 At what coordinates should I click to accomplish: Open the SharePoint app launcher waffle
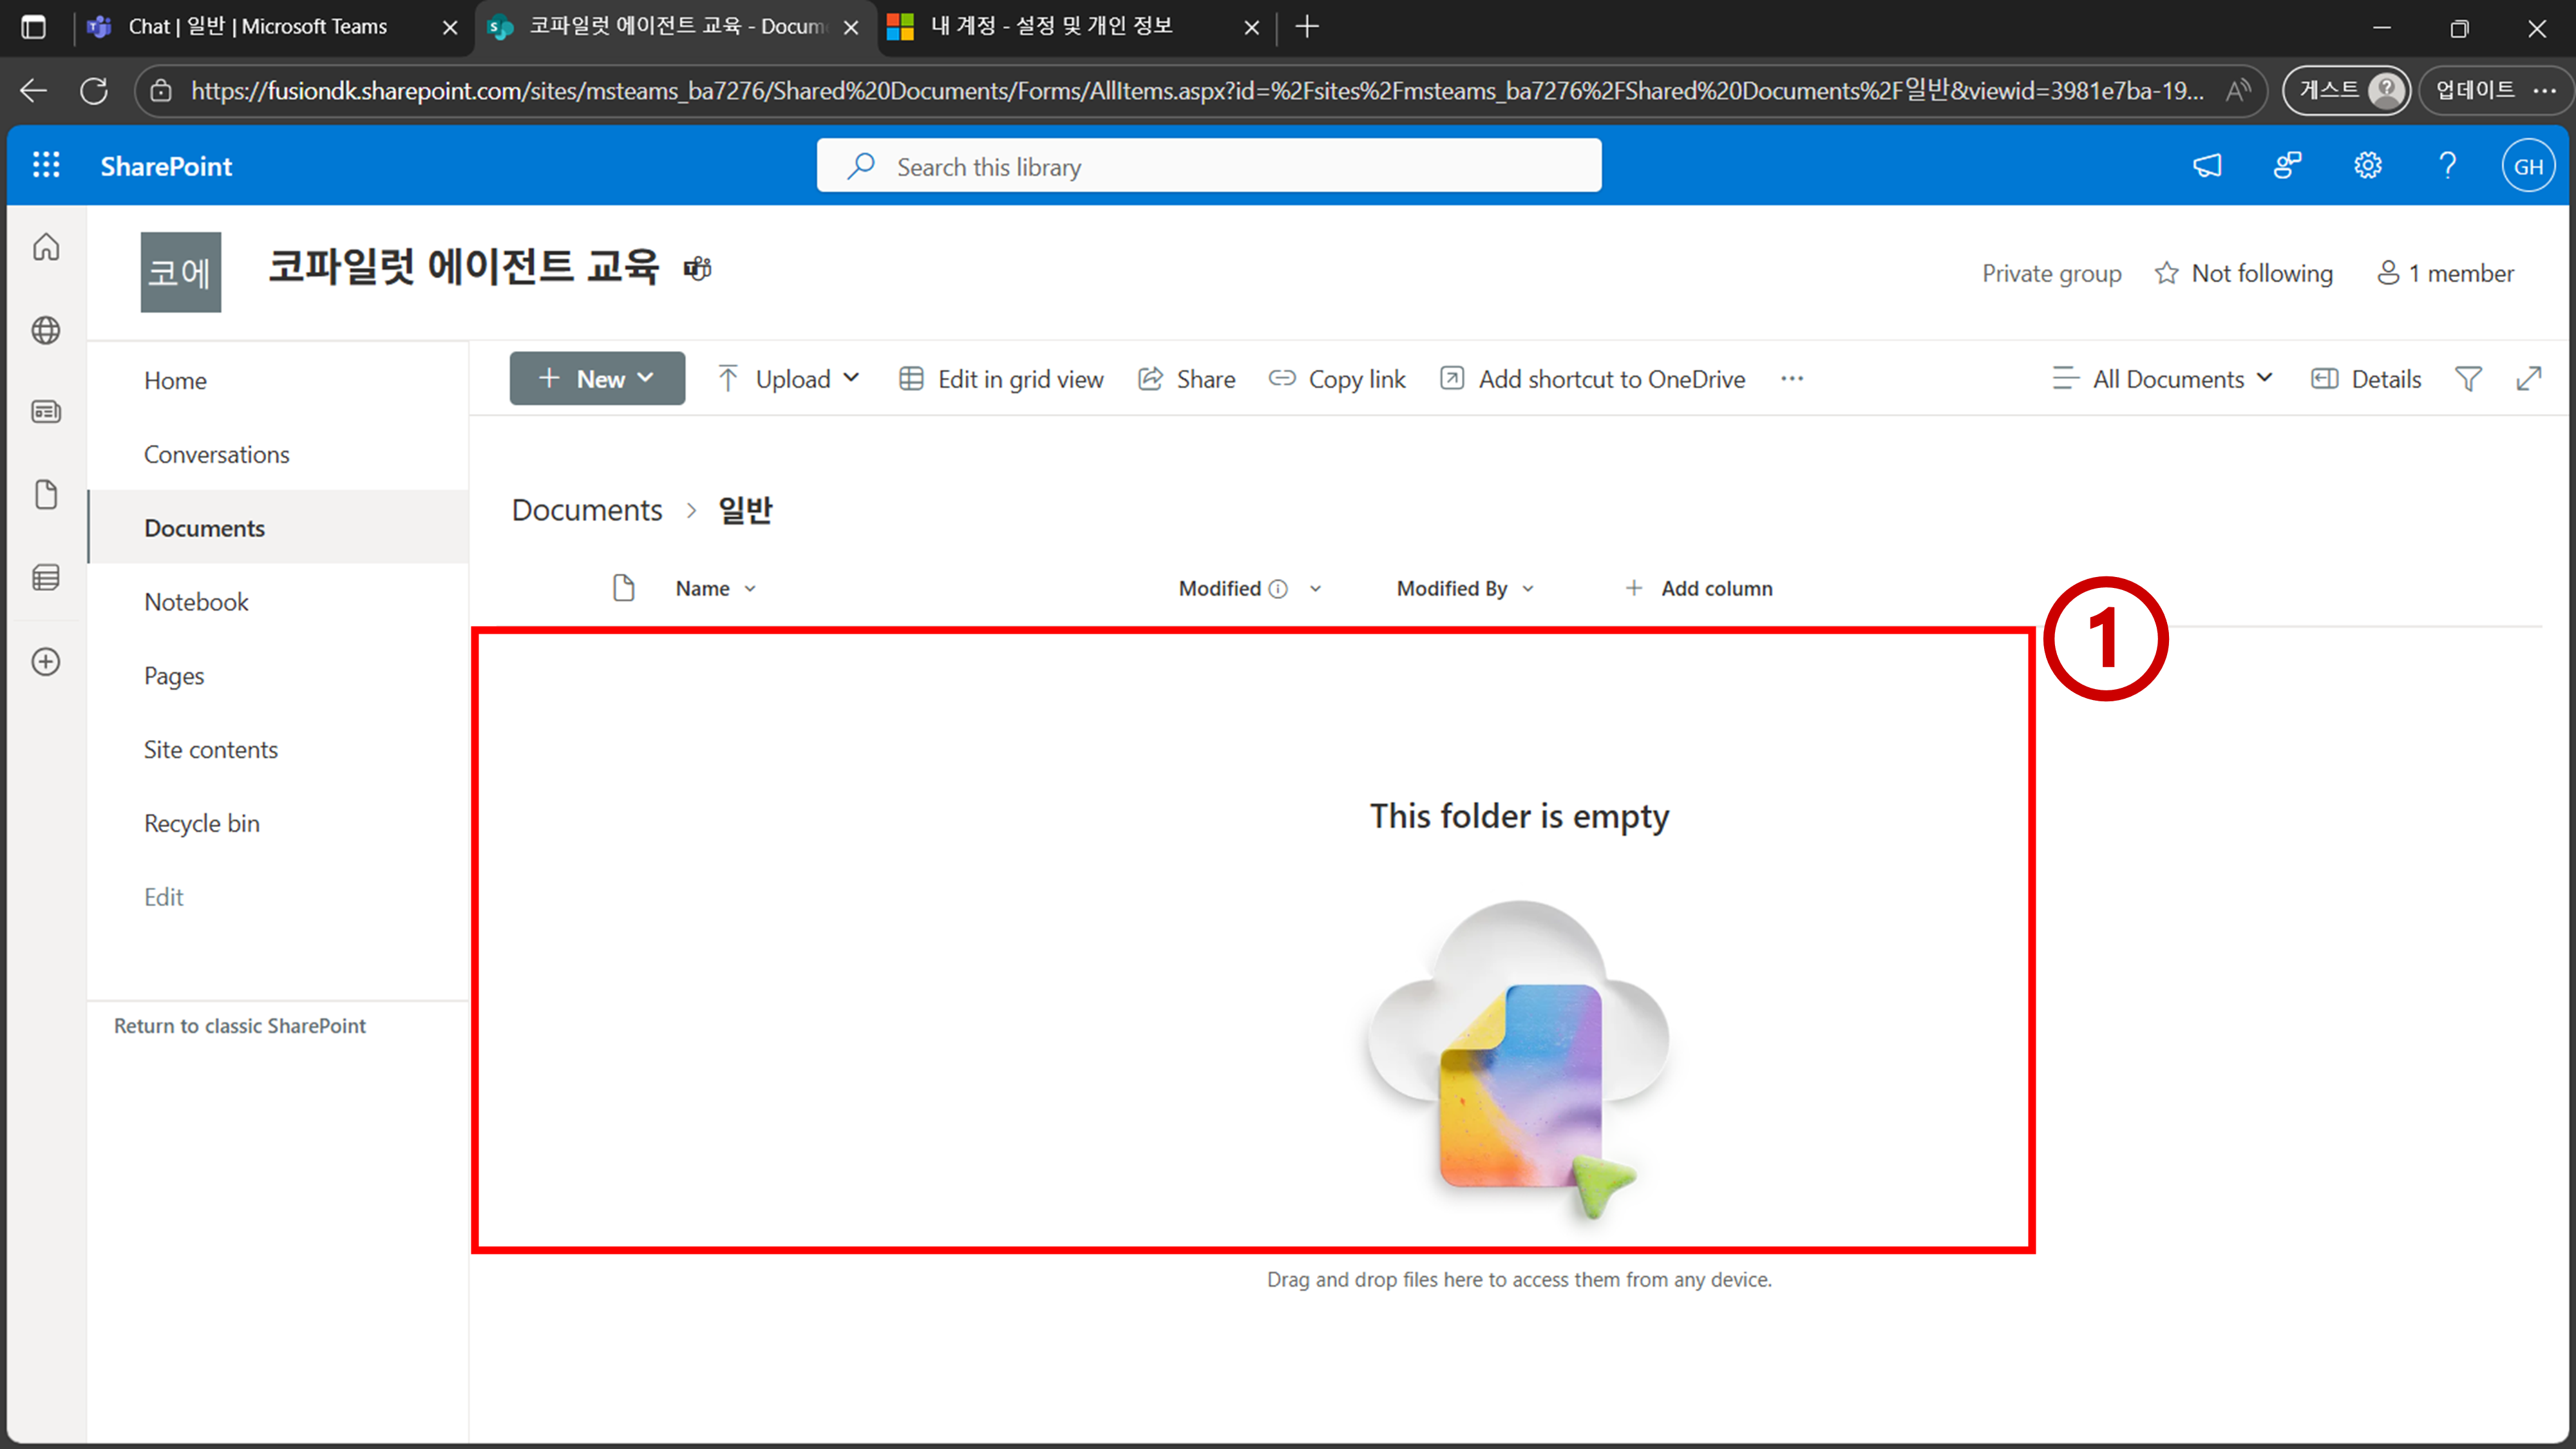(46, 165)
